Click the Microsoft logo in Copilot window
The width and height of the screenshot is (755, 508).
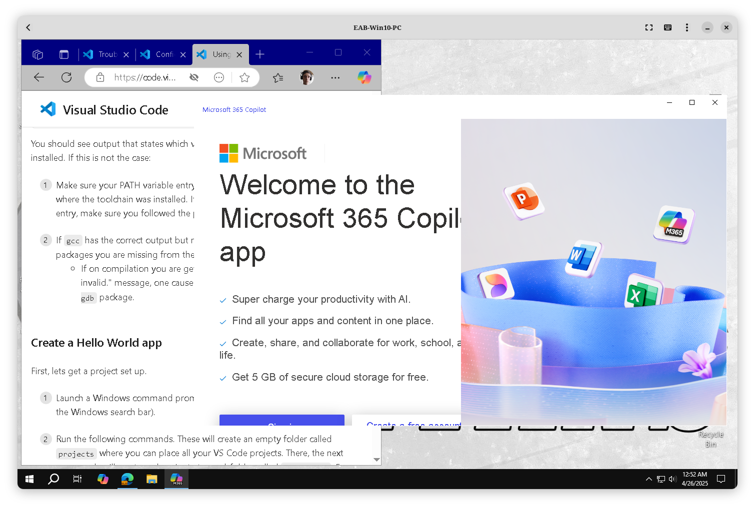point(263,153)
